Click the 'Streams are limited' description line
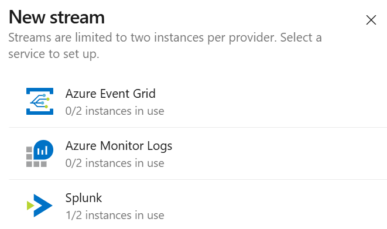The width and height of the screenshot is (387, 229). (165, 37)
